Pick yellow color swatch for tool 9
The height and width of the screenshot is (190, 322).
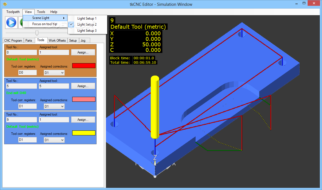(84, 133)
